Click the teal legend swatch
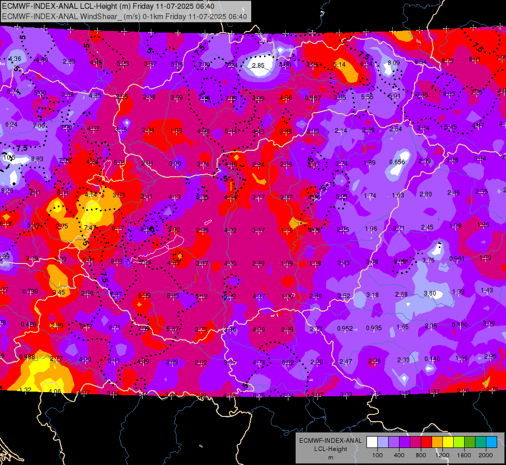Screen dimensions: 506x465 (x=481, y=442)
